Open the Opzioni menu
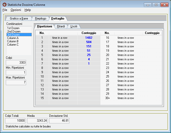Image resolution: width=171 pixels, height=133 pixels. (15, 10)
